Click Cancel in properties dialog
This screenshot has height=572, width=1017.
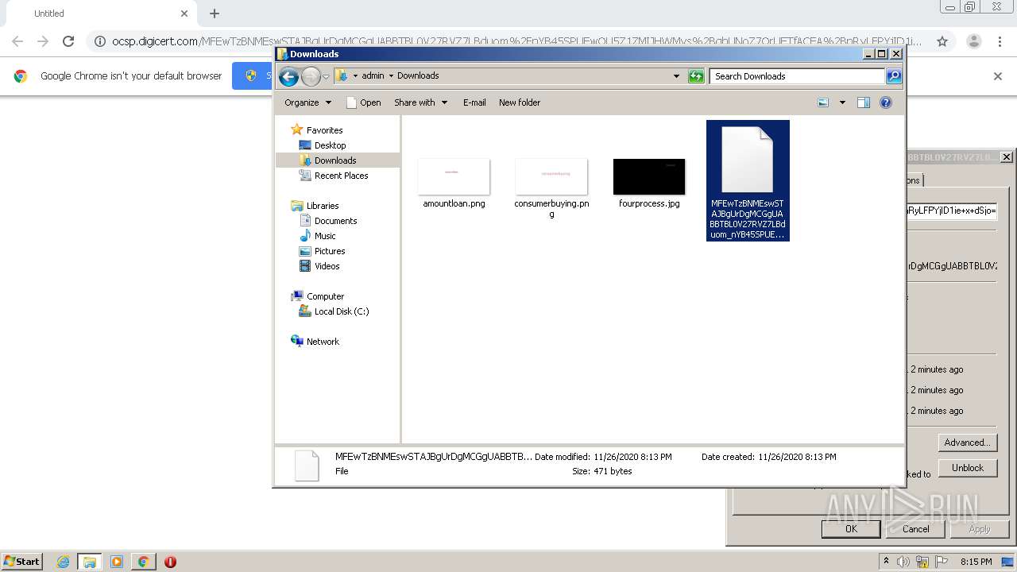click(x=915, y=529)
